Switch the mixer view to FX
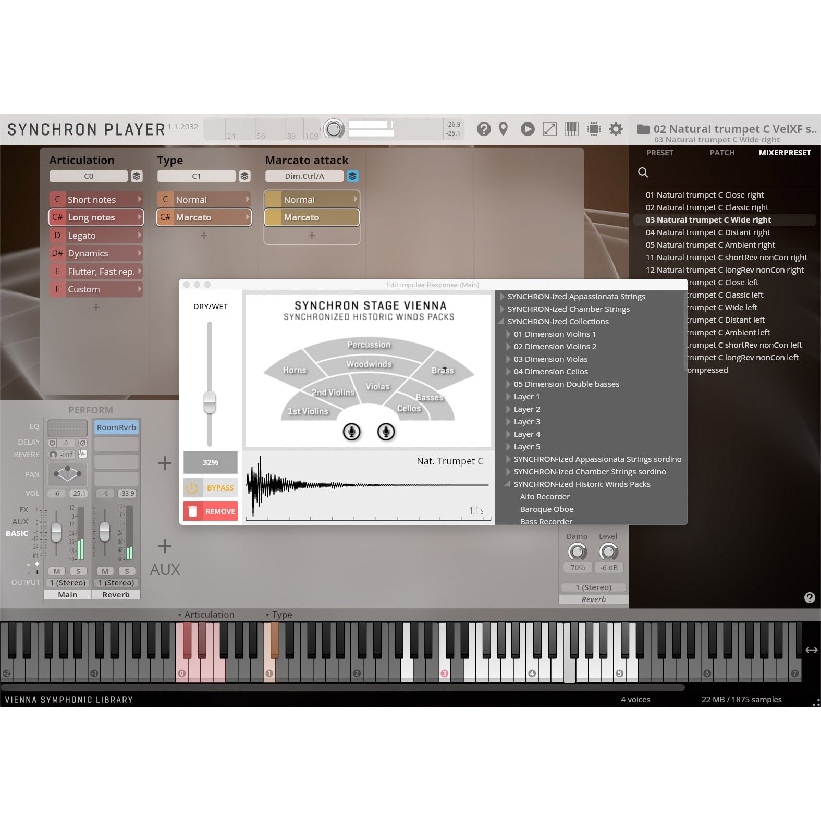821x821 pixels. click(23, 509)
